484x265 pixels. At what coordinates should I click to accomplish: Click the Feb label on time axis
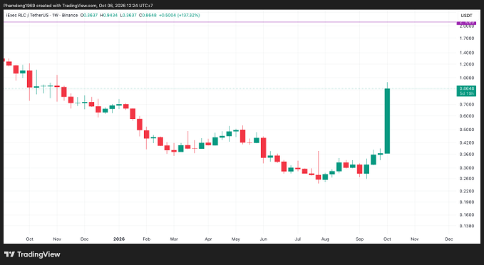(147, 239)
